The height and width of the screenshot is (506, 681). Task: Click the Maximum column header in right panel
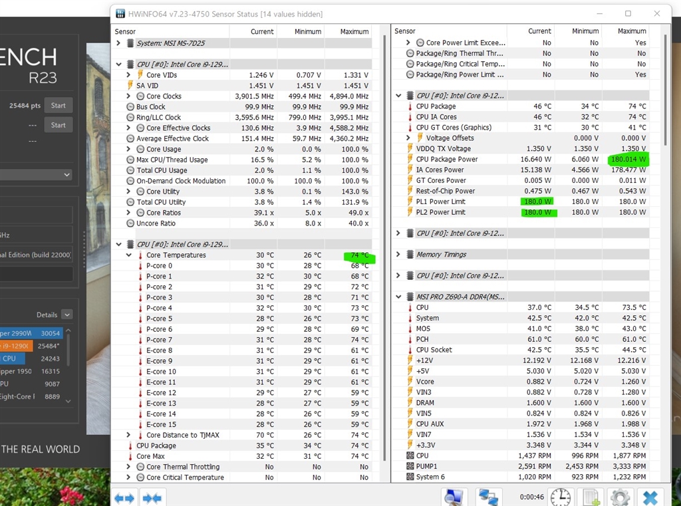626,31
